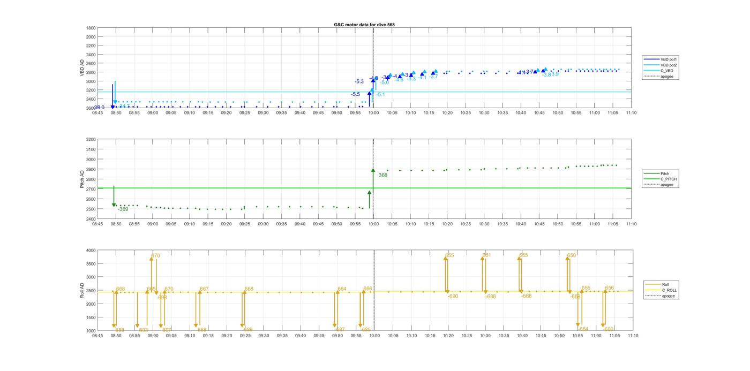Select the "Pitch AD" y-axis label

pyautogui.click(x=82, y=179)
